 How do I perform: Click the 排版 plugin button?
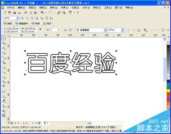8,24
